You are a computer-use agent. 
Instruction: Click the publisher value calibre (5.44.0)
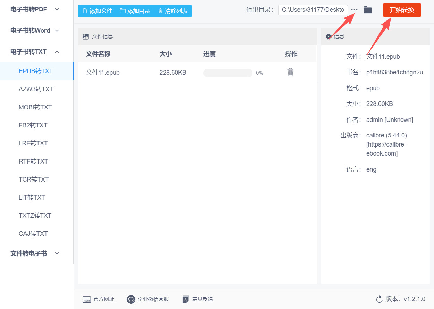[386, 135]
